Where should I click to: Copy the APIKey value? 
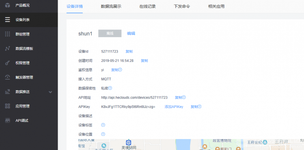(194, 107)
